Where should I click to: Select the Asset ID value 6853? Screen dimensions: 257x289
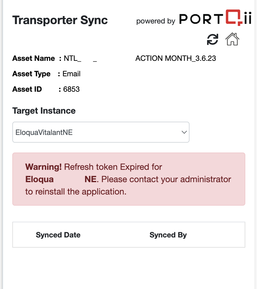tap(71, 89)
